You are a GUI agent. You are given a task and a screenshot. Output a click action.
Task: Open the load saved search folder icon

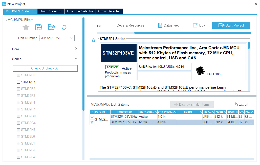51,27
